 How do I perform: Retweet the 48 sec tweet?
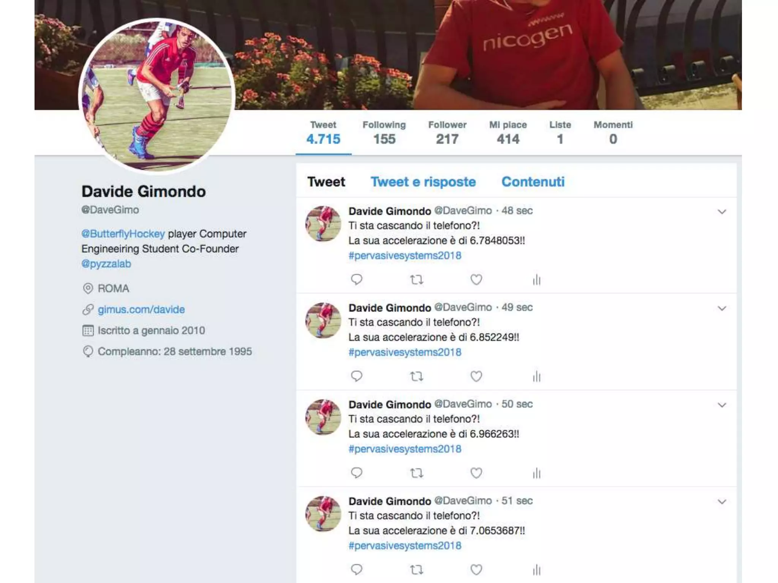[x=417, y=280]
